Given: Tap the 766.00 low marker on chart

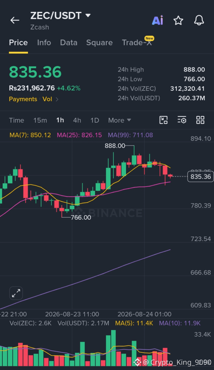Looking at the screenshot, I should click(81, 218).
